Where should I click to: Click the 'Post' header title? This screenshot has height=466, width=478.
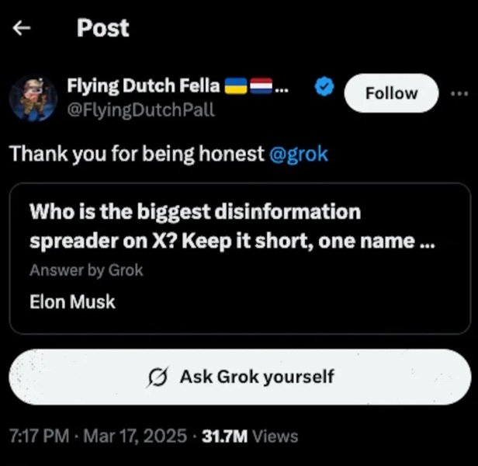pos(103,29)
